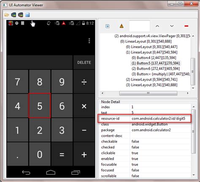This screenshot has height=182, width=200.
Task: Click the DELETE button on the calculator
Action: 84,62
